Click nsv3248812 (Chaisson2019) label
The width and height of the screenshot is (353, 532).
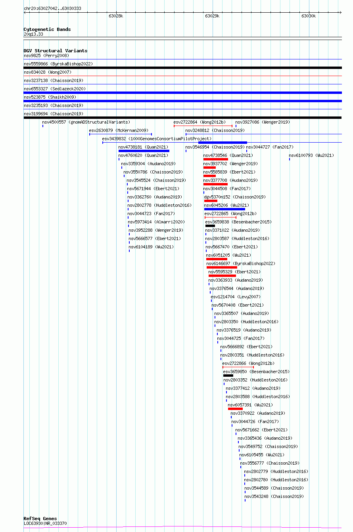pyautogui.click(x=215, y=130)
